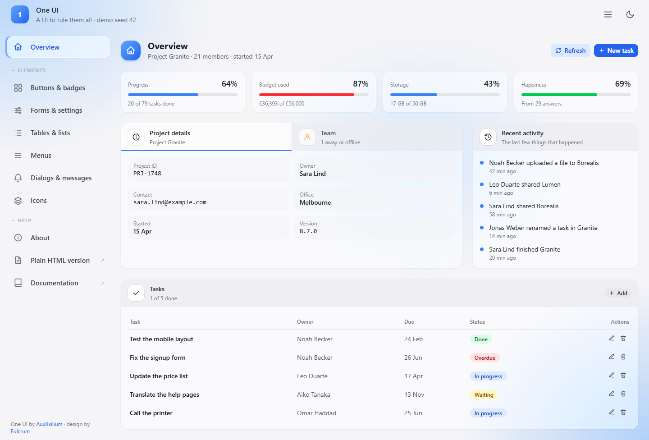
Task: Click the hamburger menu icon in header
Action: pos(608,14)
